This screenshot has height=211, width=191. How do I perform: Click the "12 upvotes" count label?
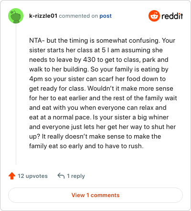click(x=32, y=176)
